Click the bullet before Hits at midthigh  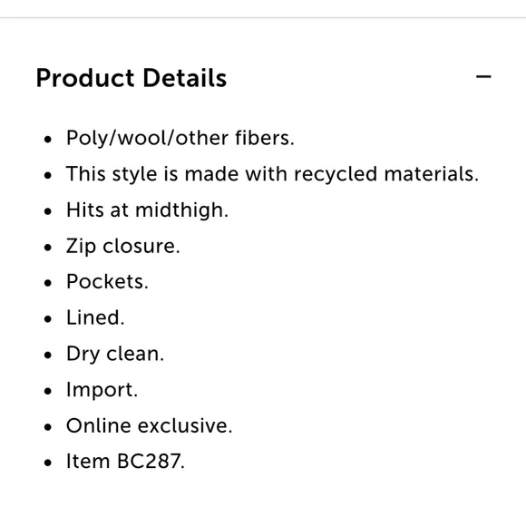click(48, 211)
